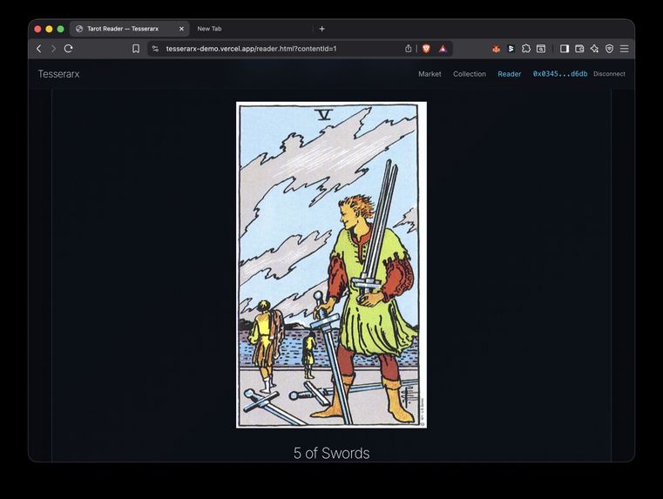This screenshot has width=663, height=499.
Task: Open the S-logo extension icon
Action: click(511, 49)
